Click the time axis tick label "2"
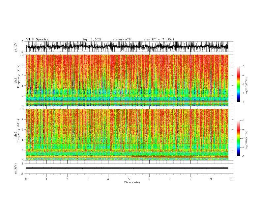Screen dimensions: 261x201 coord(67,179)
